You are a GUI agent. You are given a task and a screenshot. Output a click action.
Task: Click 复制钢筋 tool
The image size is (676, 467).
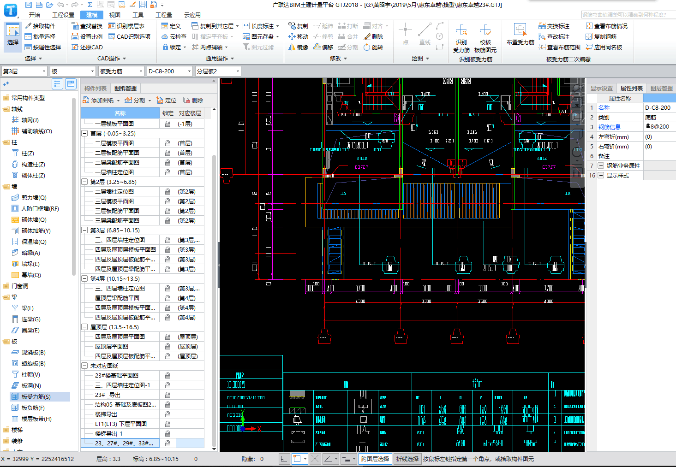click(601, 36)
